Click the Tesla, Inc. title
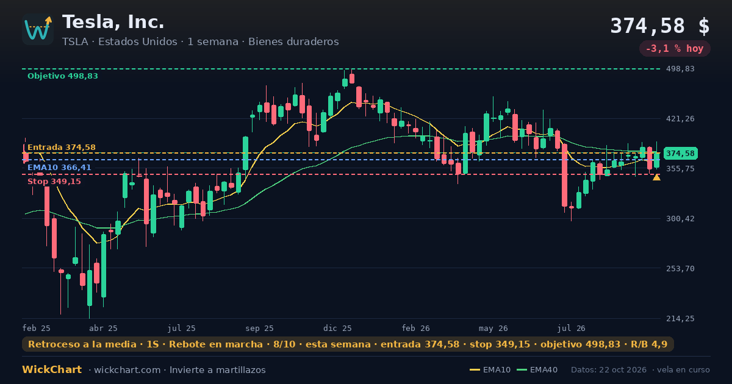The height and width of the screenshot is (384, 732). coord(113,22)
